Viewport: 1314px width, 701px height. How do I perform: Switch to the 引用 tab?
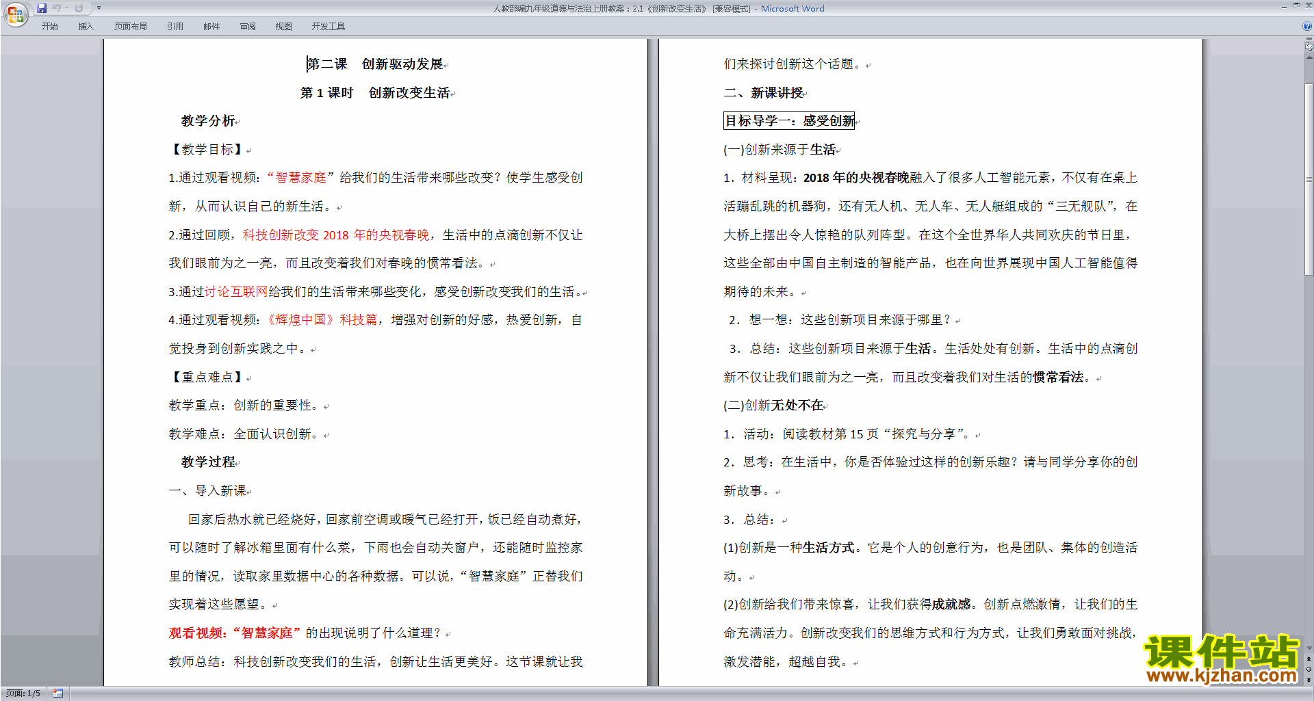(x=175, y=26)
